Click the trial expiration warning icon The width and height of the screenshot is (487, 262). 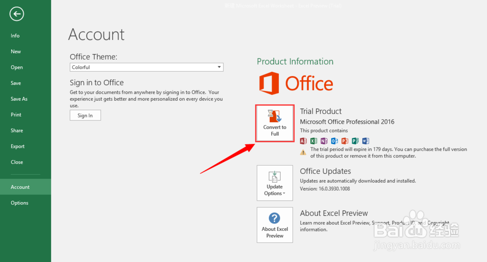click(x=303, y=152)
